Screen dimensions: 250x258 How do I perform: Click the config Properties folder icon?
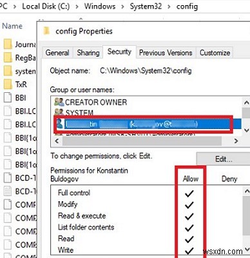click(47, 31)
